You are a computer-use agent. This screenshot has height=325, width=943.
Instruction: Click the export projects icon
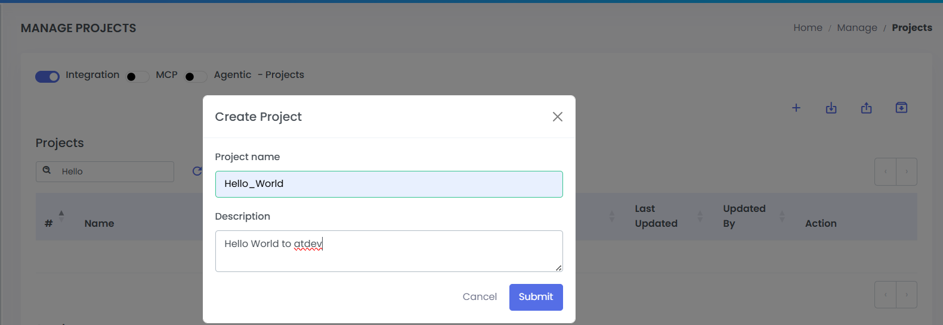point(866,108)
